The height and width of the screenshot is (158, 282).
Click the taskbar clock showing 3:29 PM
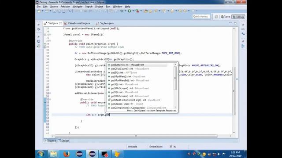(235, 154)
